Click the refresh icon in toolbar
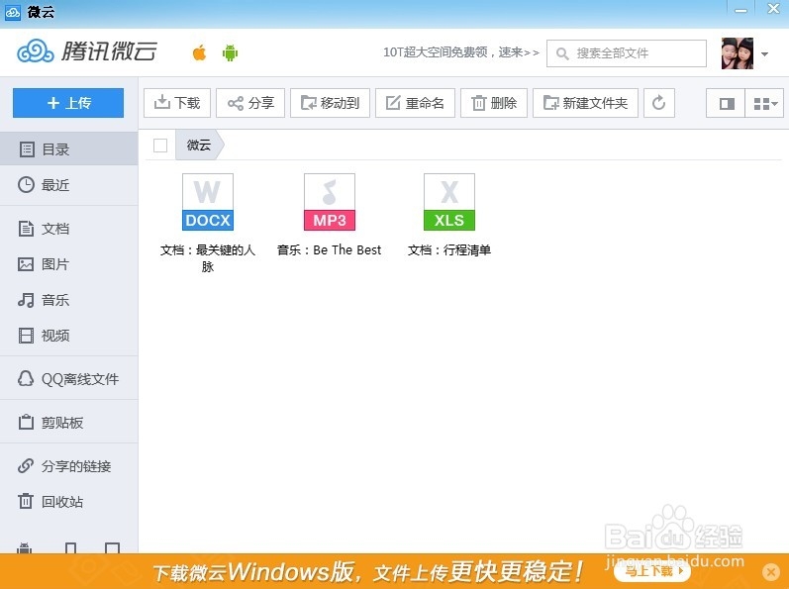789x589 pixels. coord(659,103)
